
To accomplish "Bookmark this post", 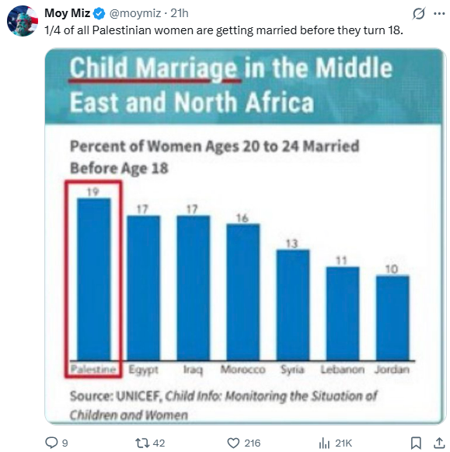I will 416,443.
